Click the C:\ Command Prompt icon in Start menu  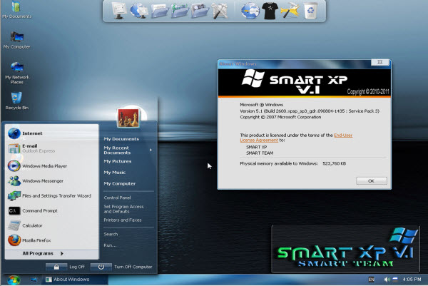click(x=14, y=210)
